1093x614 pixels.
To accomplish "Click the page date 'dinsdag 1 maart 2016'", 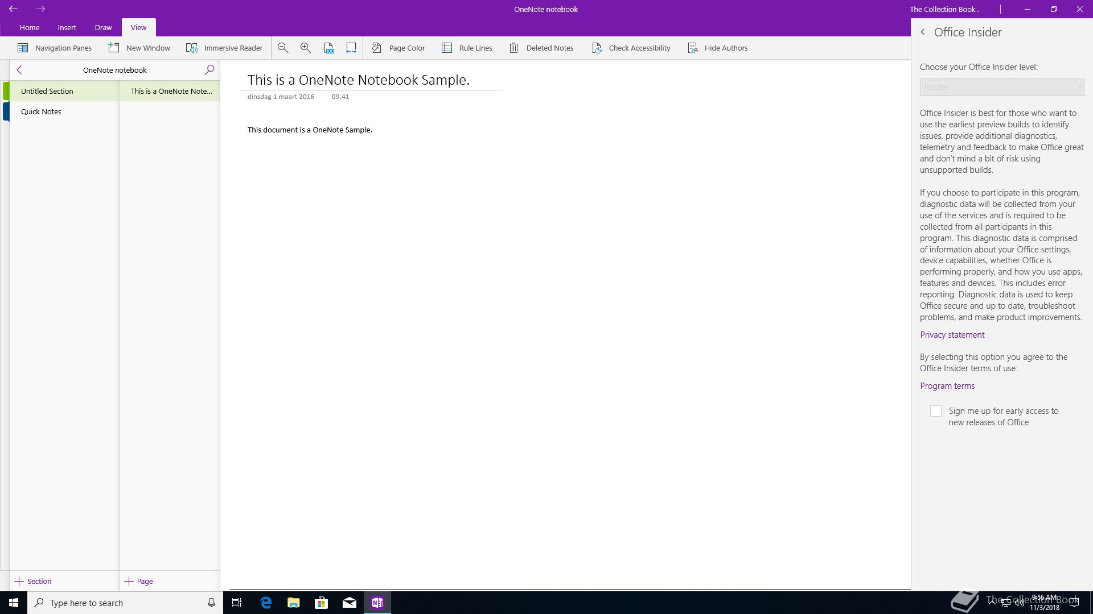I will click(281, 97).
